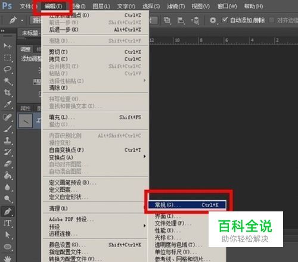Viewport: 298px width, 262px height.
Task: Select the Type tool
Action: click(x=8, y=223)
